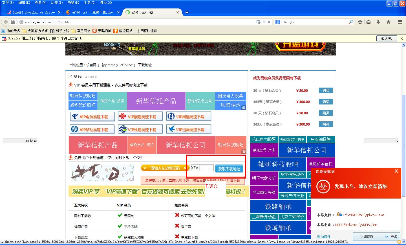Viewport: 406px width, 245px height.
Task: Open the 书签 menu
Action: coord(73,3)
